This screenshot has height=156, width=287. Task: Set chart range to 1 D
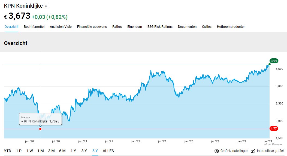click(x=19, y=151)
